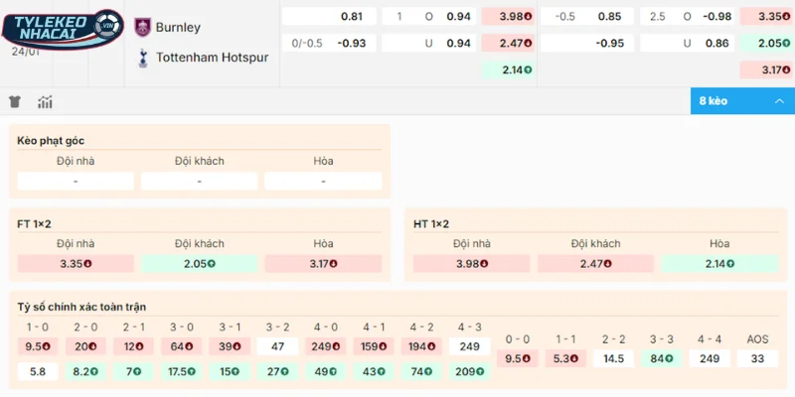Pick FT 1×2 away odds 2.05
Viewport: 795px width, 397px height.
pyautogui.click(x=199, y=263)
